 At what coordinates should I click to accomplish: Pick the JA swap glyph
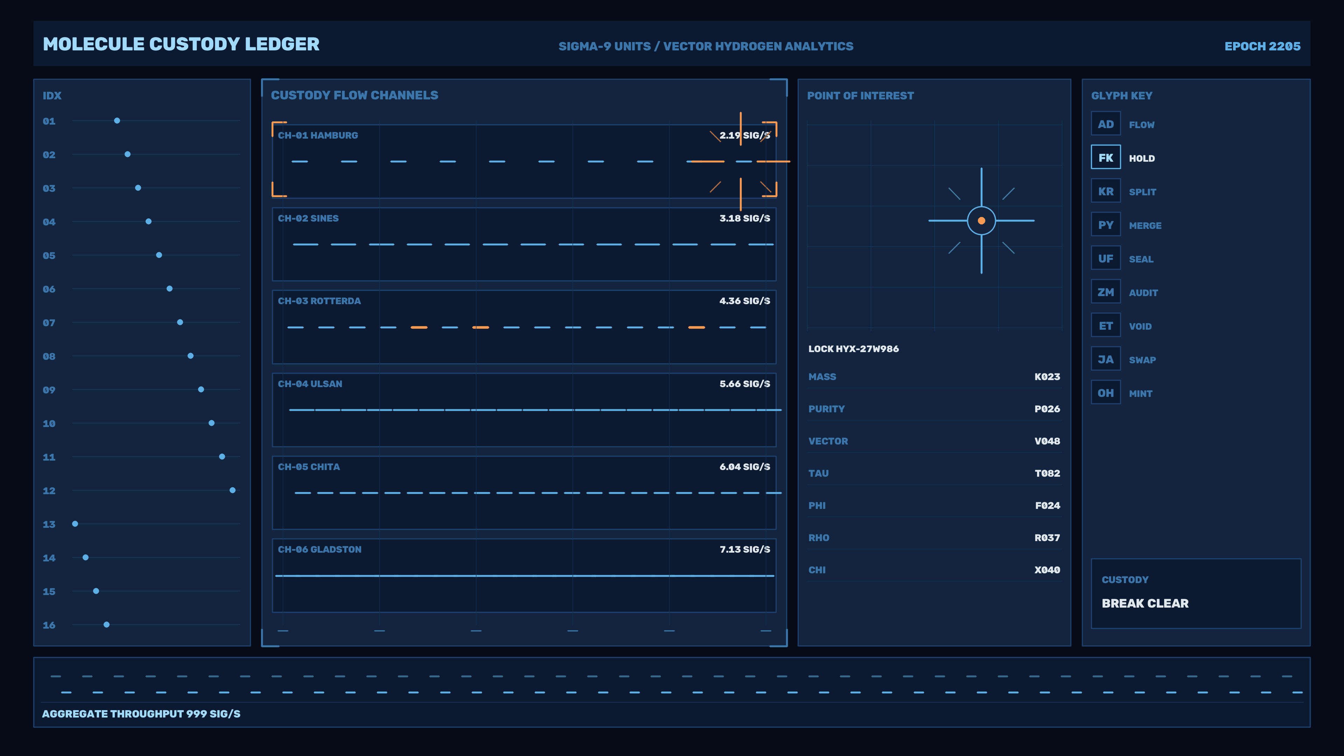pos(1106,359)
